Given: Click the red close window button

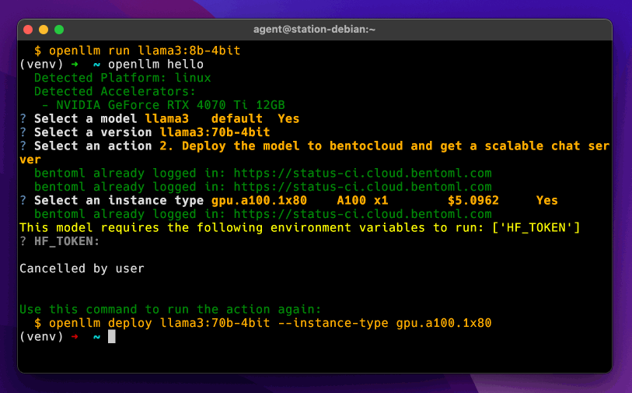Looking at the screenshot, I should coord(28,30).
